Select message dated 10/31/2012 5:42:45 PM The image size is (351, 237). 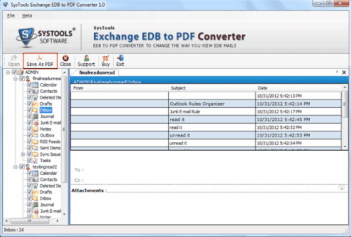[206, 119]
